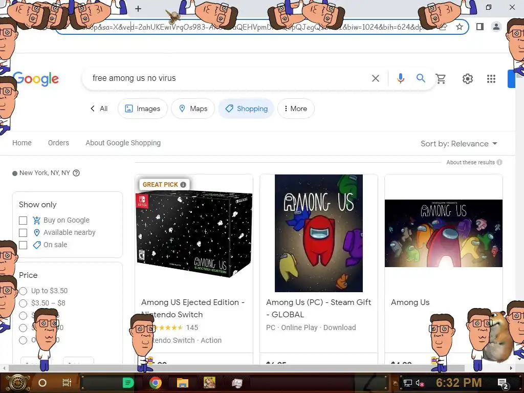
Task: Click the location help question mark icon
Action: point(76,173)
